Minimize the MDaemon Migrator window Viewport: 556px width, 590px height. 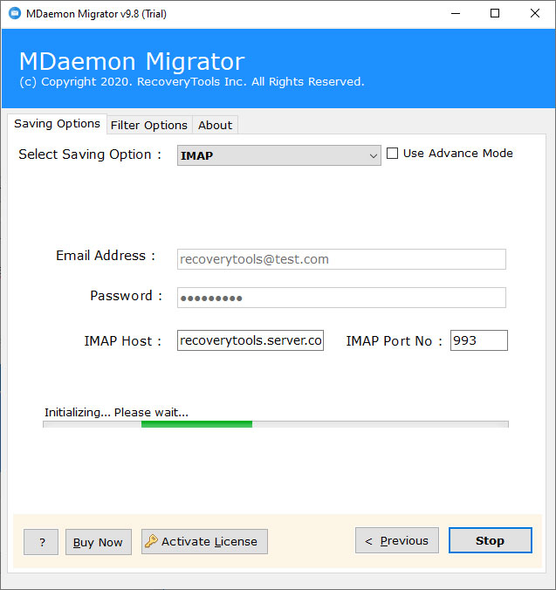pos(455,13)
